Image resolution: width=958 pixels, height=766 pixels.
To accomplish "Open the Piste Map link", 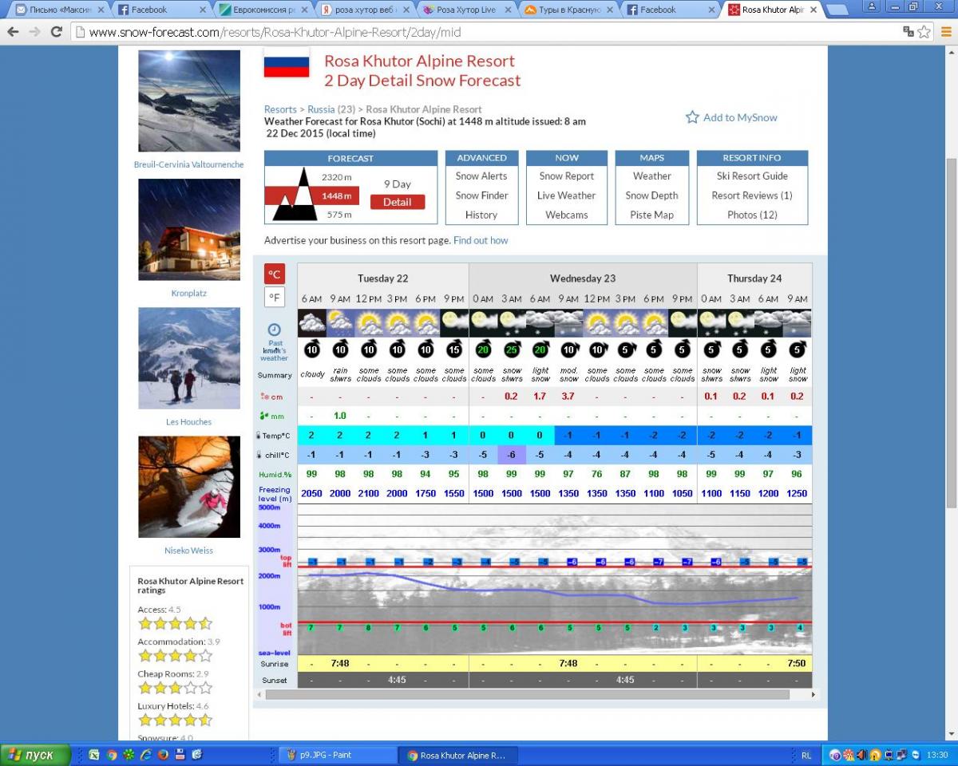I will [x=652, y=215].
